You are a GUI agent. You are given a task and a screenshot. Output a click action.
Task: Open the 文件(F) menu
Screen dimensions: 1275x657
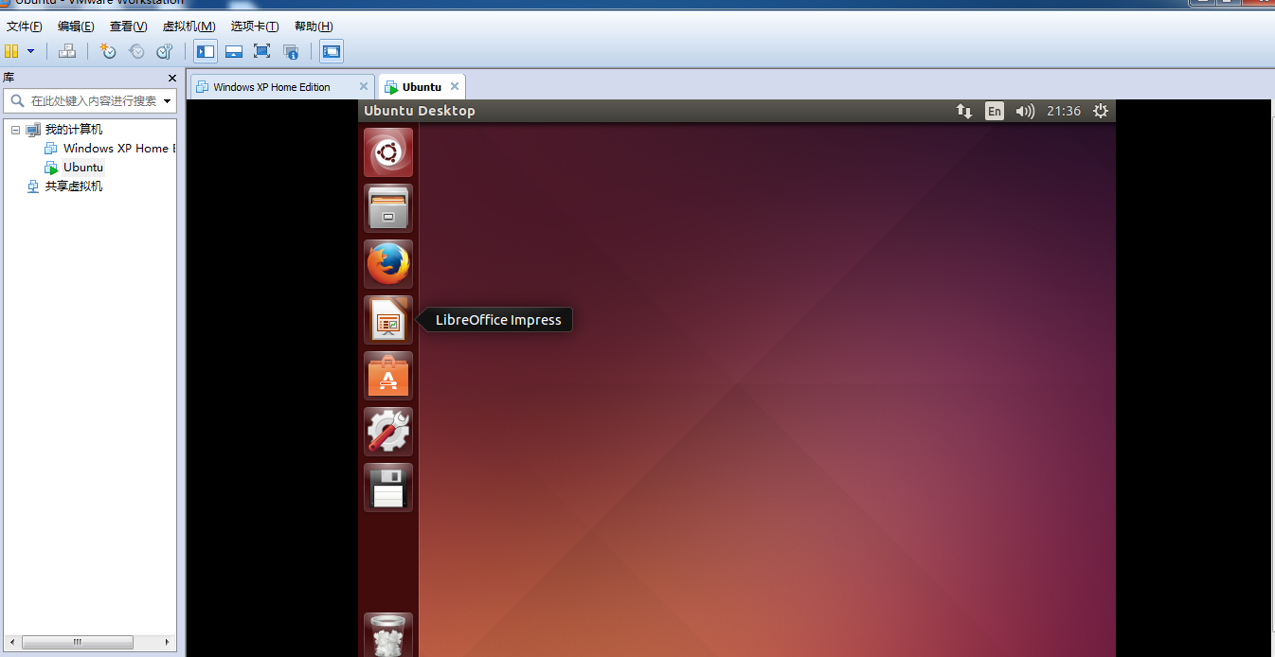(x=25, y=27)
